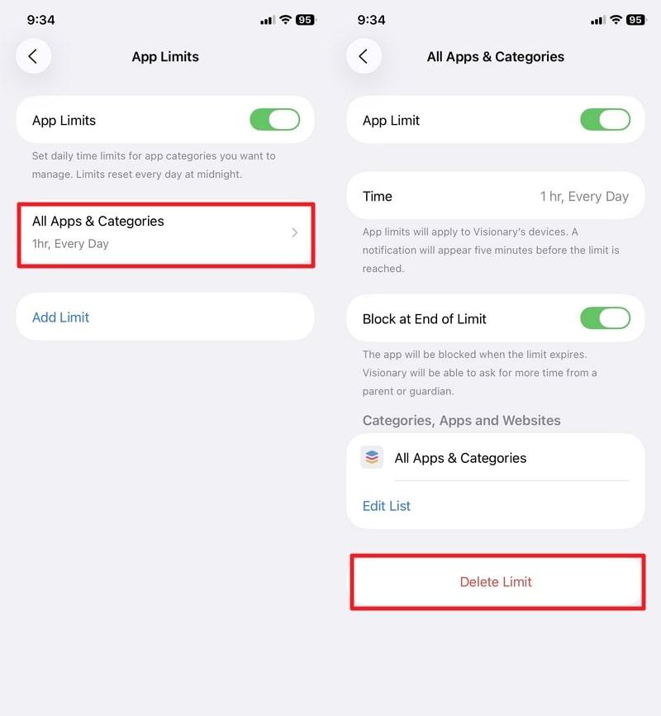Expand the All Apps & Categories limit entry
661x716 pixels.
pyautogui.click(x=294, y=234)
